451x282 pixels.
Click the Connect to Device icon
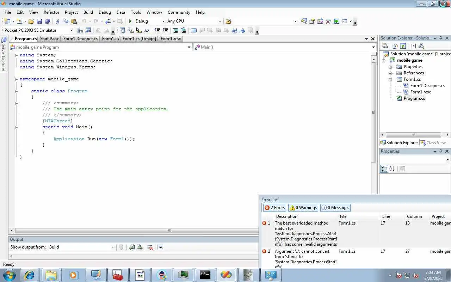pos(80,30)
